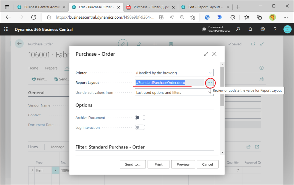This screenshot has width=294, height=185.
Task: Click the Item type cell in Lines
Action: (43, 170)
